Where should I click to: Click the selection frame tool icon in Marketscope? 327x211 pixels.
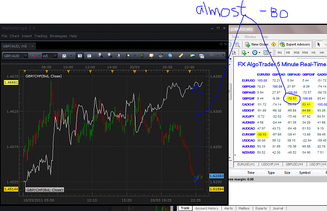click(x=128, y=55)
